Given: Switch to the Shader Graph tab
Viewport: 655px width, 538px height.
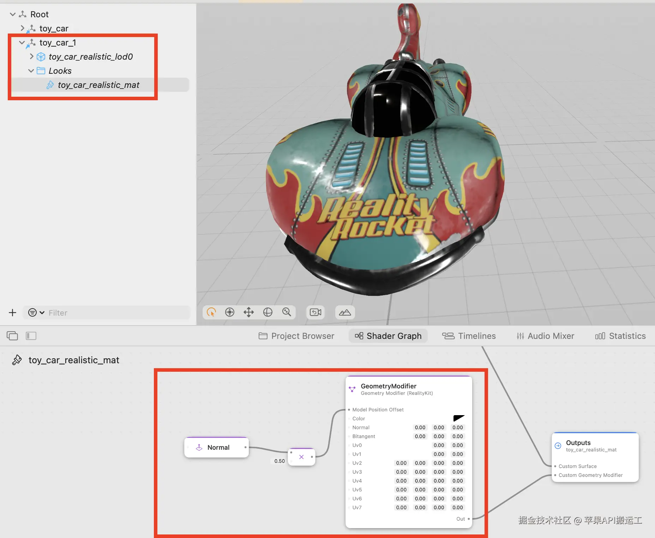Looking at the screenshot, I should 388,336.
